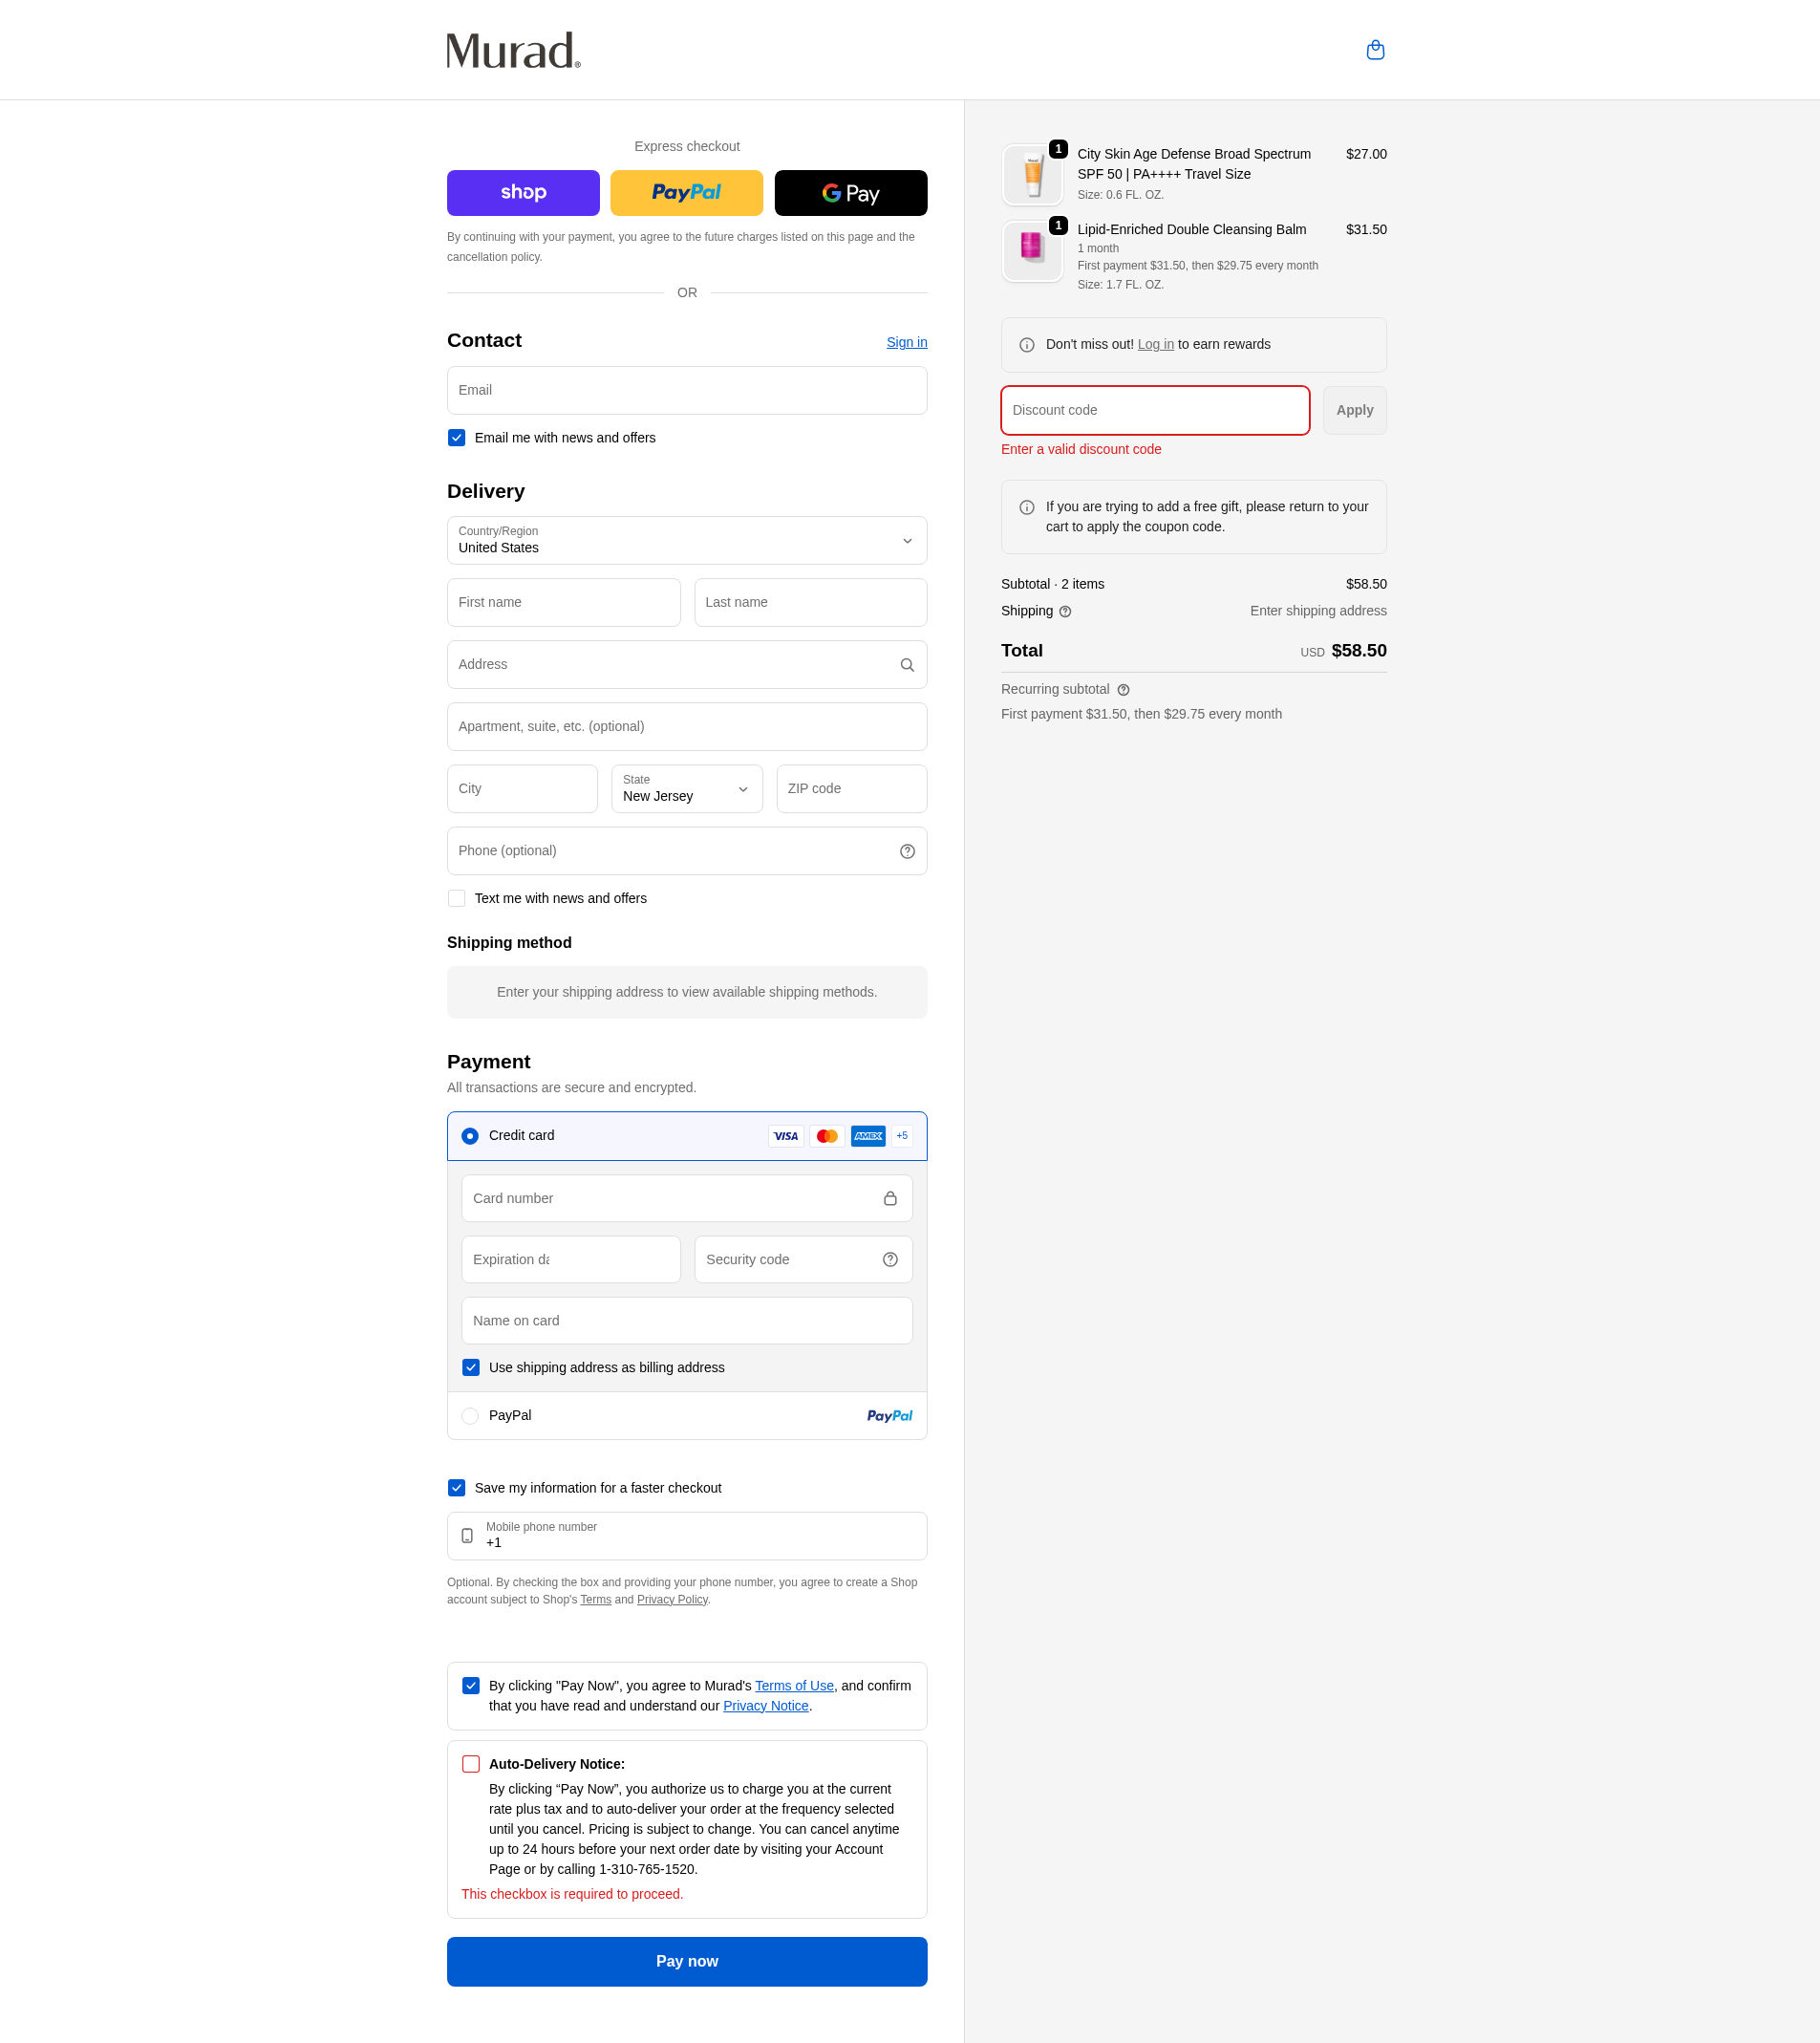Image resolution: width=1820 pixels, height=2043 pixels.
Task: Pay with the Shop express button
Action: 523,193
